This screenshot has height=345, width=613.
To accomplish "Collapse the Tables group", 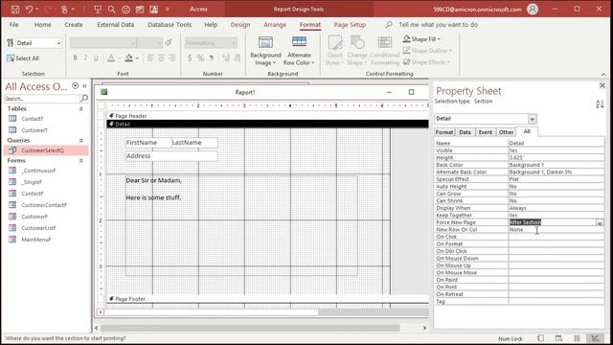I will pyautogui.click(x=81, y=109).
